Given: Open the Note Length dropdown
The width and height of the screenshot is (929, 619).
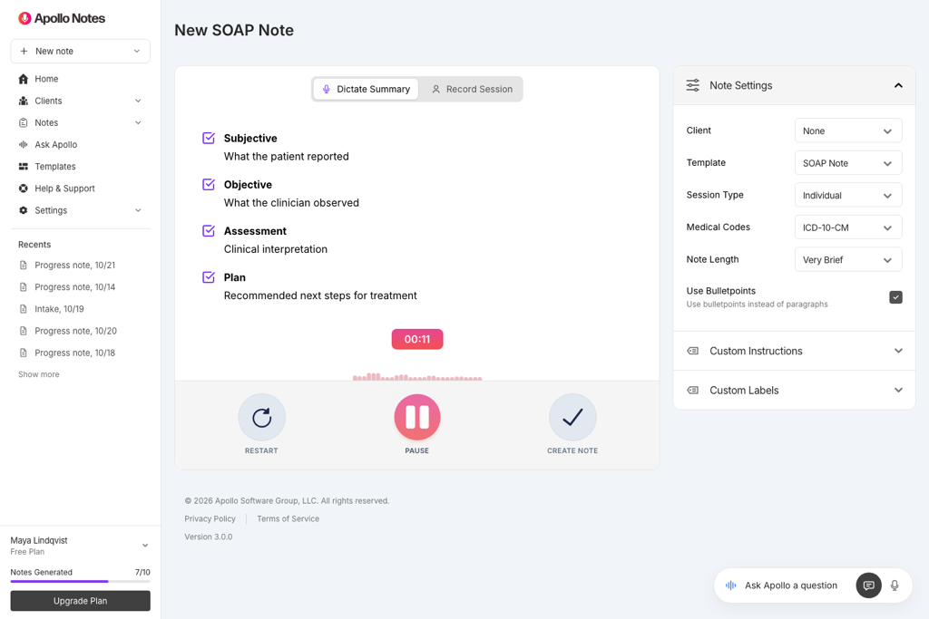Looking at the screenshot, I should tap(848, 260).
